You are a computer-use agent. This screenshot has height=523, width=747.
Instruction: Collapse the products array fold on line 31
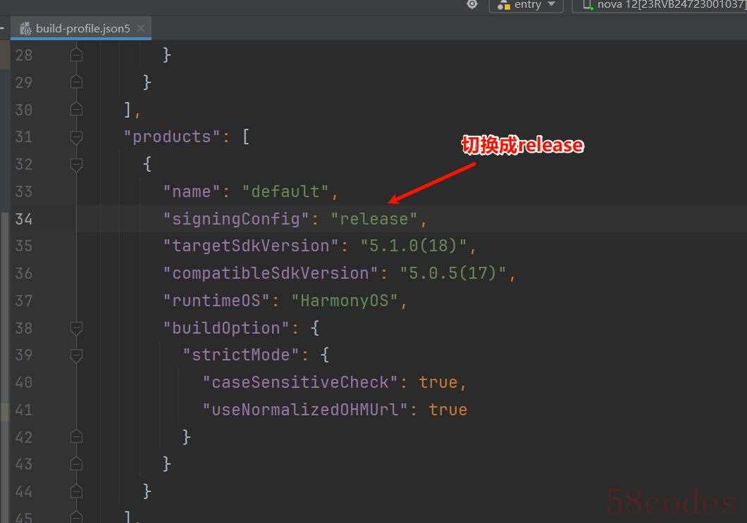coord(76,137)
